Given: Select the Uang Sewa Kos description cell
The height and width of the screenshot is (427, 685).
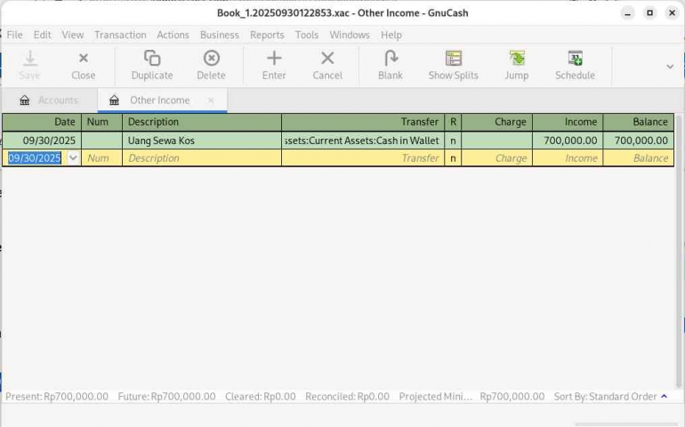Looking at the screenshot, I should point(201,141).
